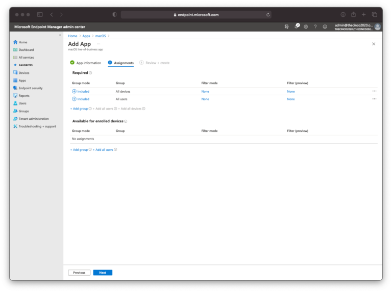Open the notifications bell icon
Screen dimensions: 392x292
pos(296,26)
